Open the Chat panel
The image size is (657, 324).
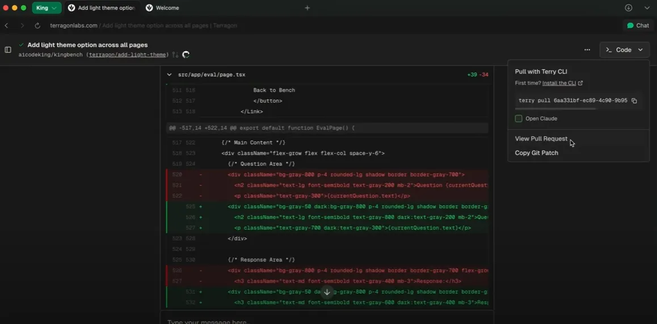[638, 25]
